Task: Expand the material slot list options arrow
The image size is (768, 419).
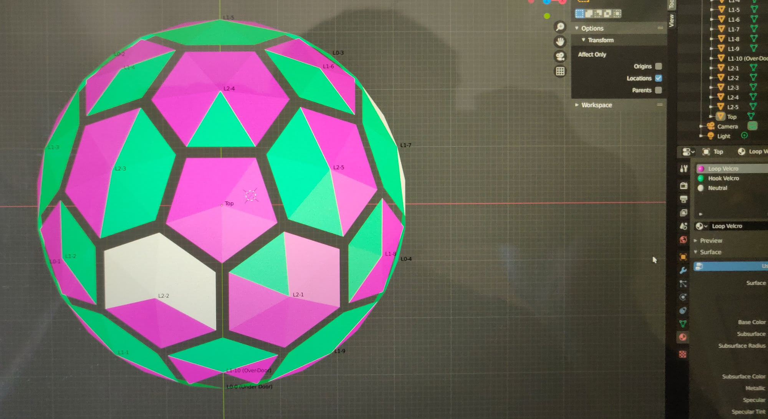Action: click(x=700, y=214)
